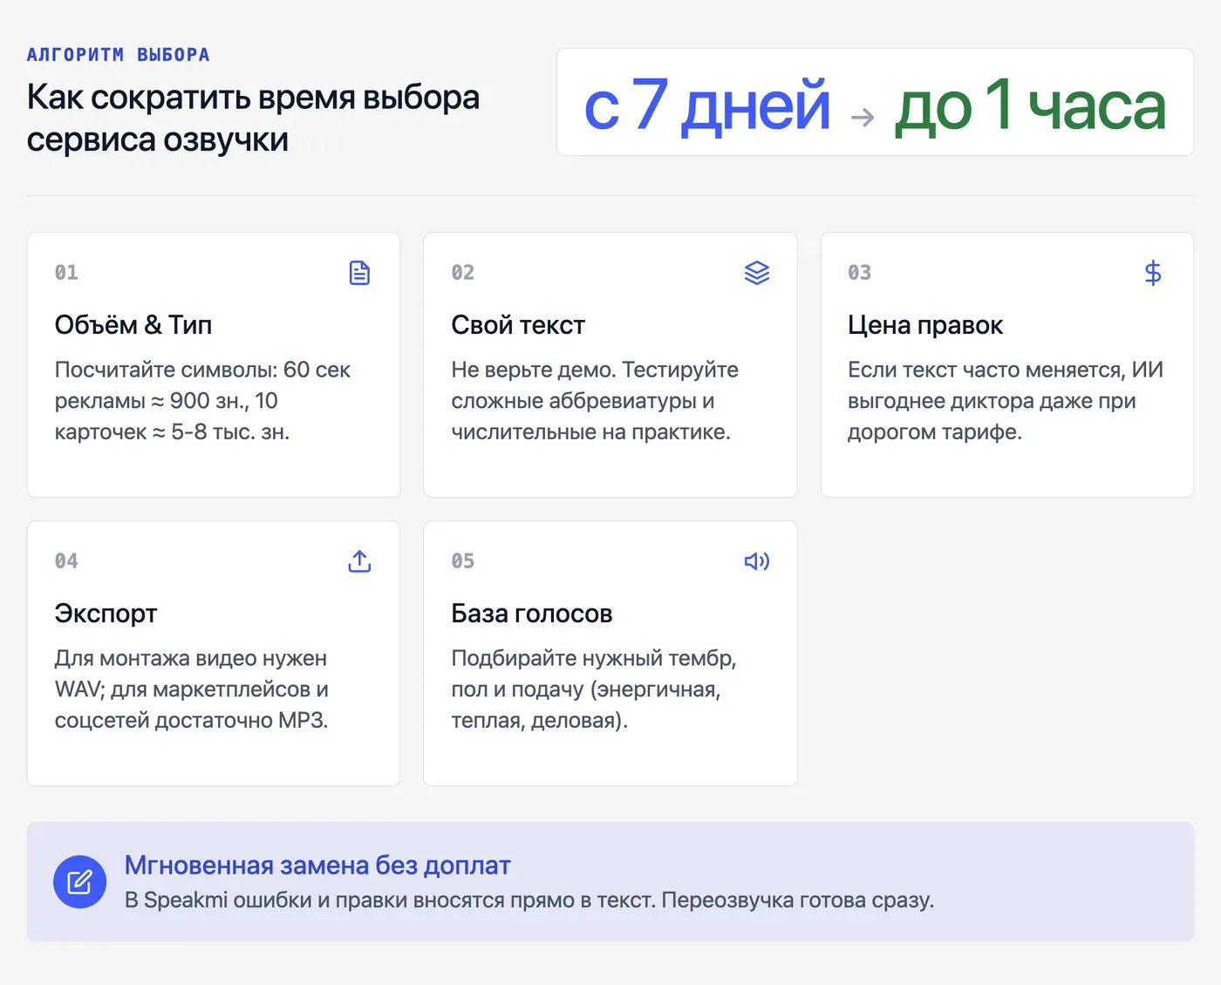
Task: Click the blue text с 7 дней
Action: pos(706,105)
